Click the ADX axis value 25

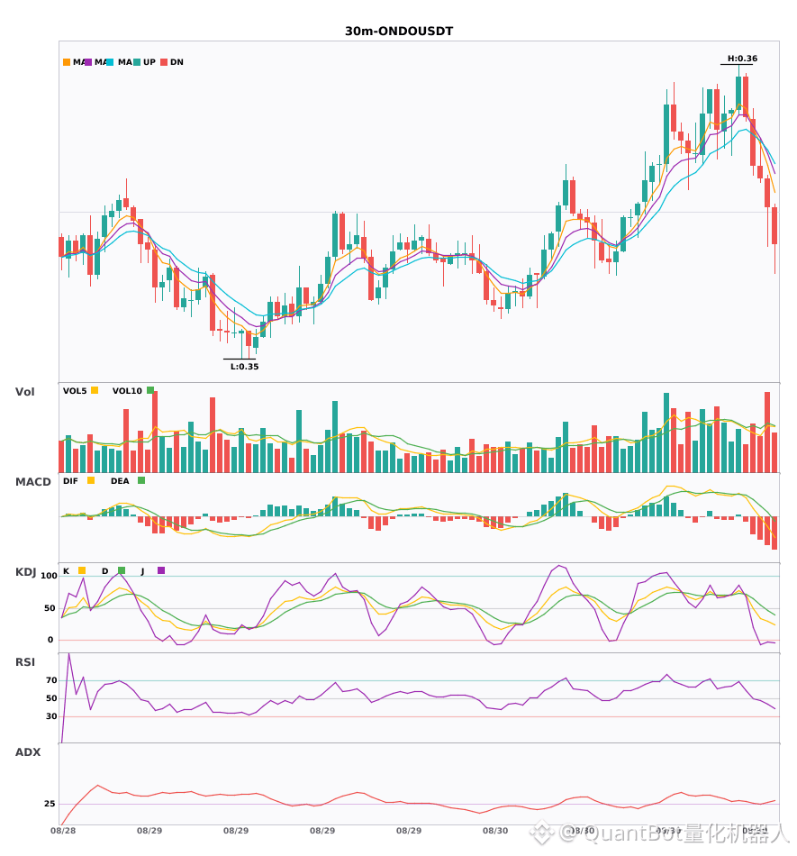[x=50, y=804]
